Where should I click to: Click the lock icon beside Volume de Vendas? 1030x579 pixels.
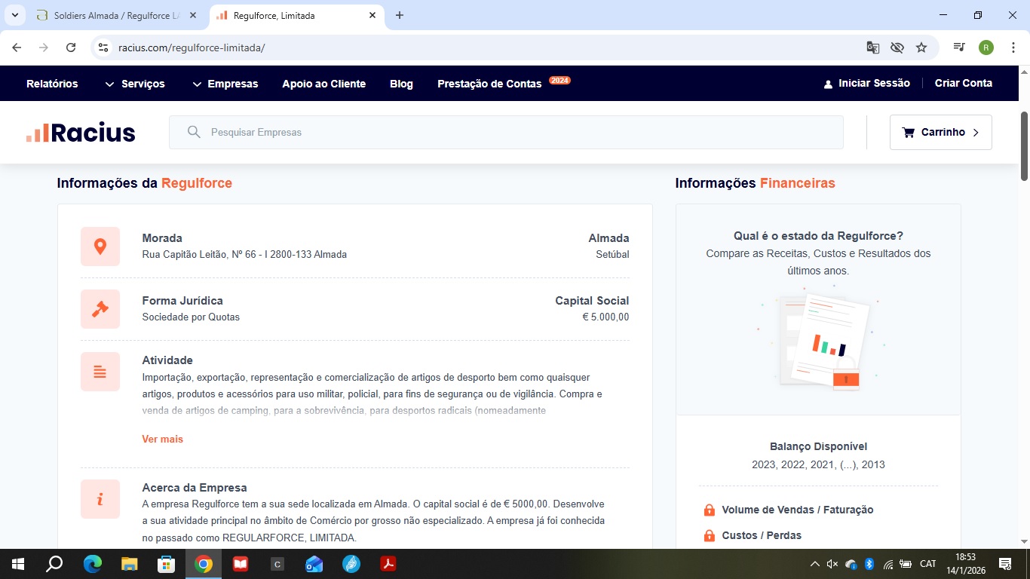click(x=709, y=510)
